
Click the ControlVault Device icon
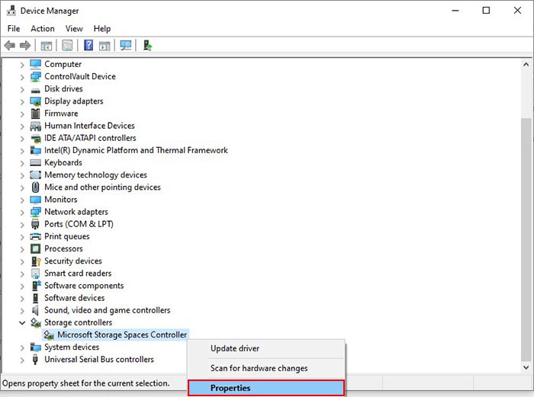(x=35, y=76)
